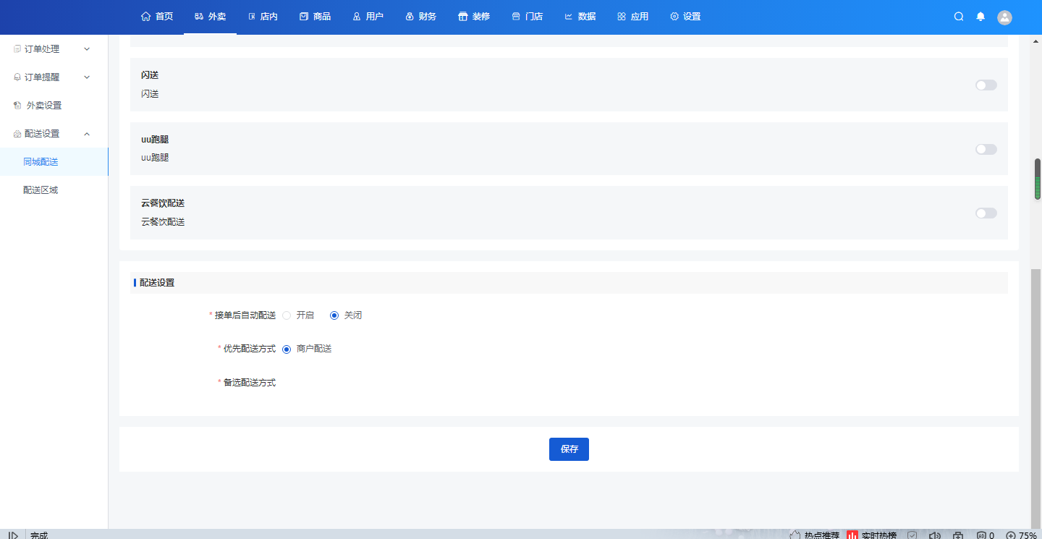This screenshot has width=1042, height=539.
Task: Click the red 实时热榜 chart icon
Action: pos(852,535)
